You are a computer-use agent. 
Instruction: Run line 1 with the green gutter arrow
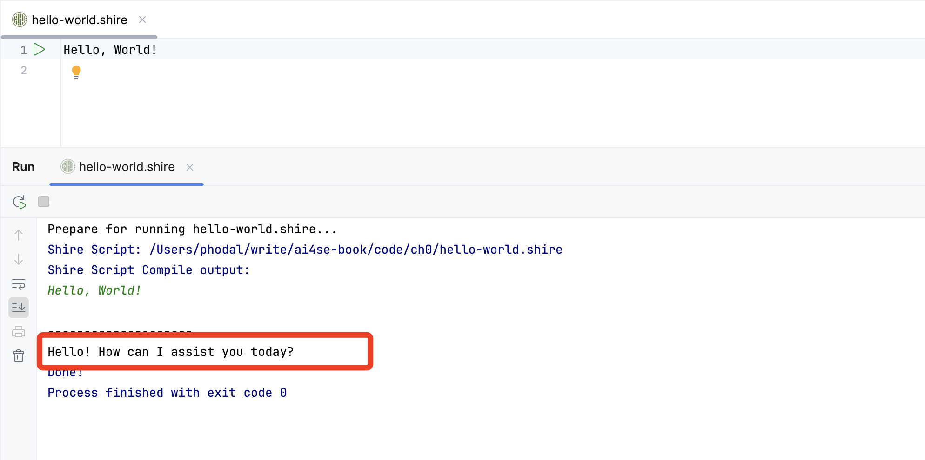pos(40,49)
